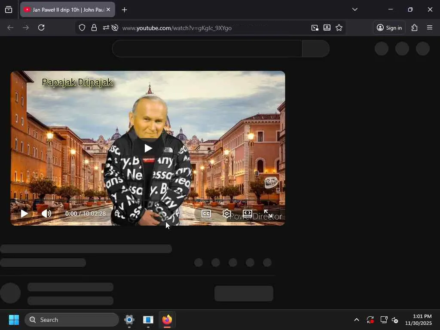View site security padlock information
Screen dimensions: 440x330
94,27
